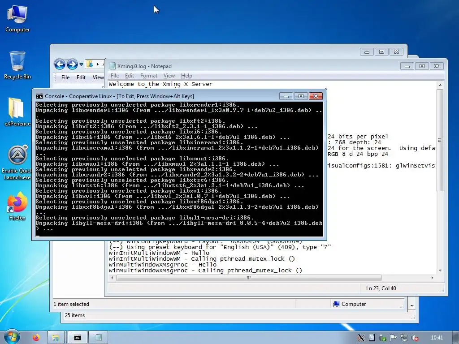Viewport: 459px width, 344px height.
Task: Click console line 'Unpacking libxmuu1:i386'
Action: [x=157, y=164]
